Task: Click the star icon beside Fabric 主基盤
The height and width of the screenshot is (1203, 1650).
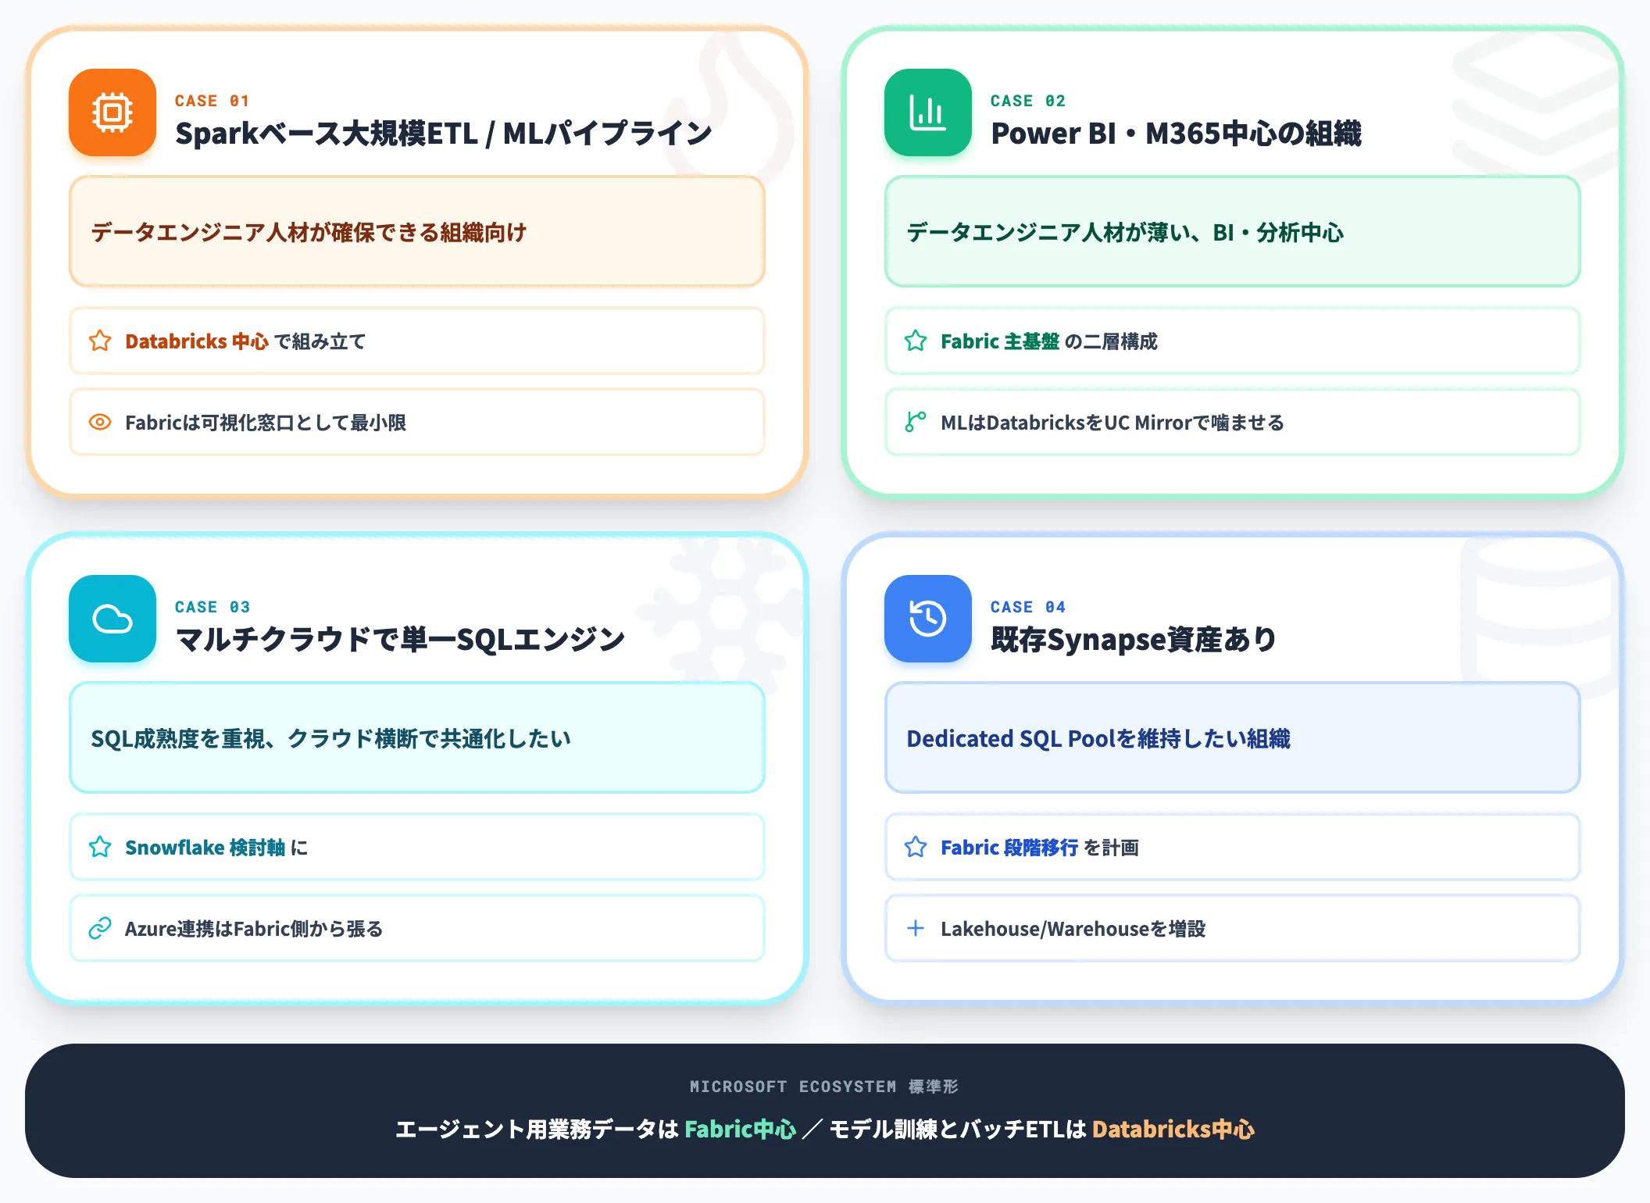Action: tap(916, 341)
